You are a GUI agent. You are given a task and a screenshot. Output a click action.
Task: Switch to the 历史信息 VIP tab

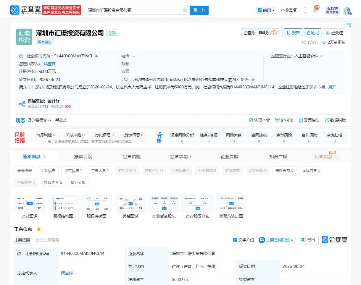click(x=324, y=157)
